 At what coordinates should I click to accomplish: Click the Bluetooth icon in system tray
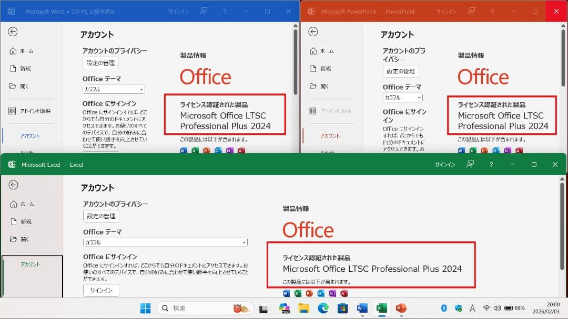[x=443, y=308]
